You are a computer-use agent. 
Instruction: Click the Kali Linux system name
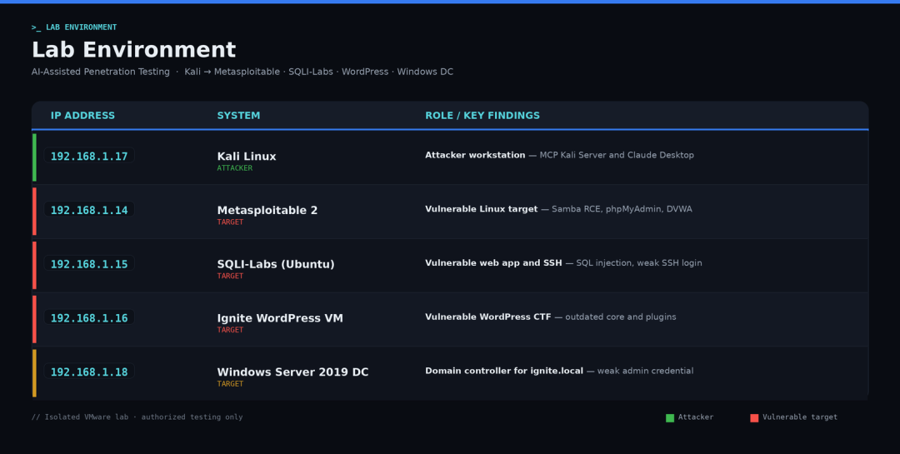tap(246, 156)
